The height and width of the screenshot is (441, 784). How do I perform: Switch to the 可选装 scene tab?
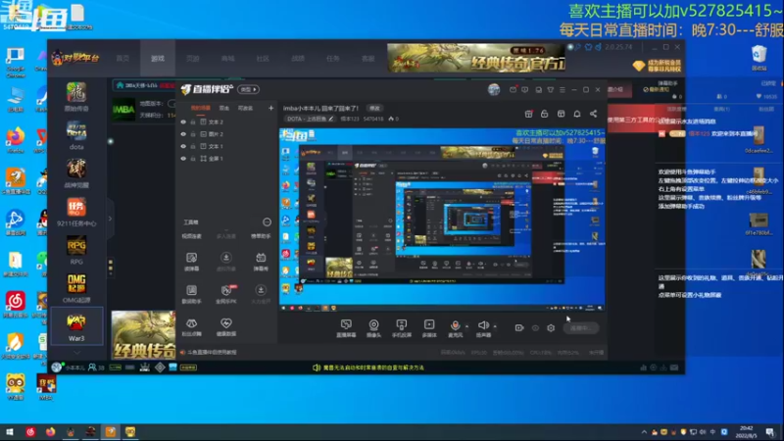click(245, 108)
